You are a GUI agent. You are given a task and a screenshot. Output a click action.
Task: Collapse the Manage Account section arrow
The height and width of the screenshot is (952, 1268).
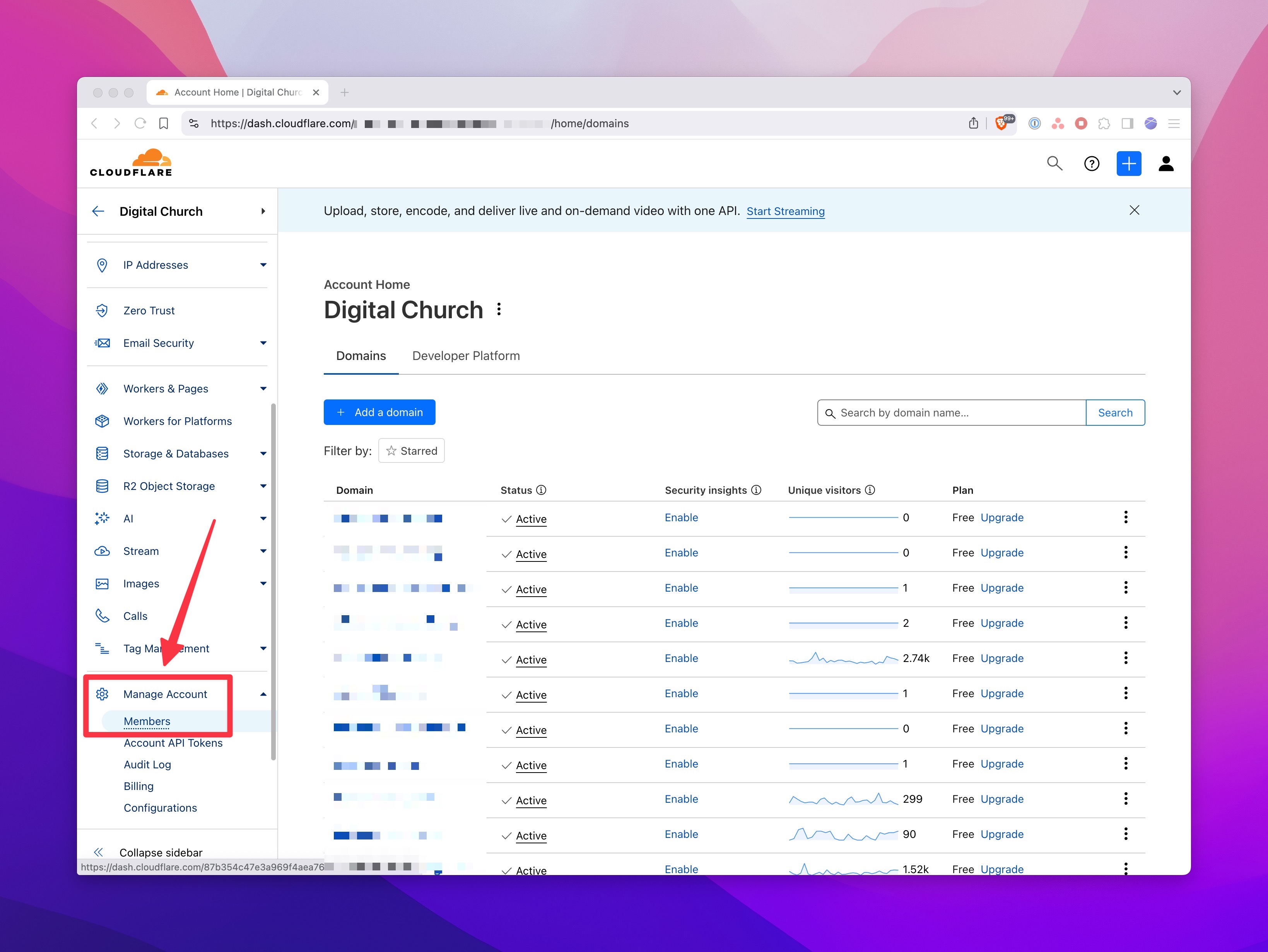(x=263, y=694)
